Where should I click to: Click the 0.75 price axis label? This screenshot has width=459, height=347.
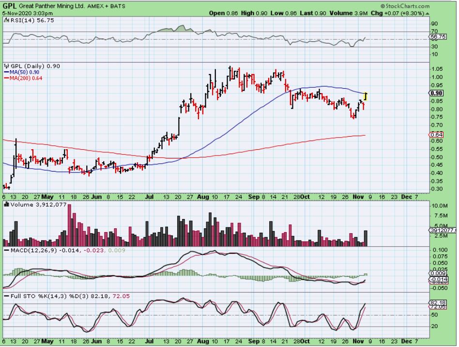[x=437, y=117]
